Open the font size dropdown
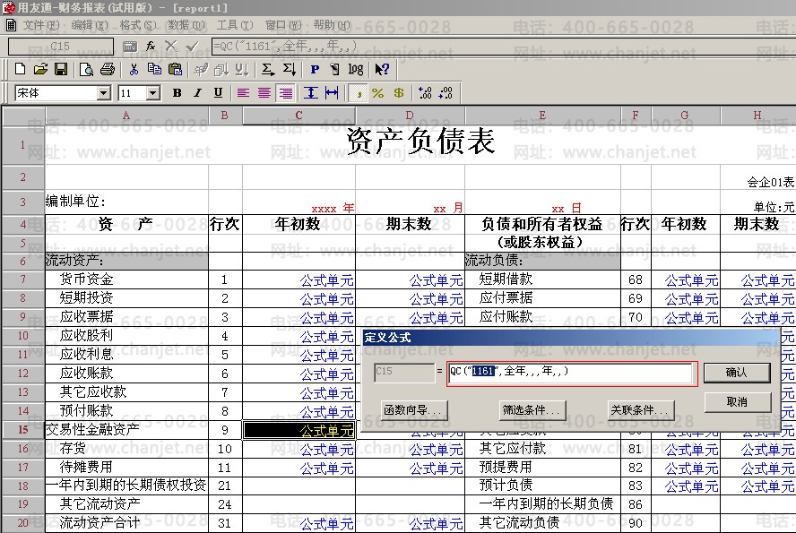The height and width of the screenshot is (533, 796). [152, 93]
